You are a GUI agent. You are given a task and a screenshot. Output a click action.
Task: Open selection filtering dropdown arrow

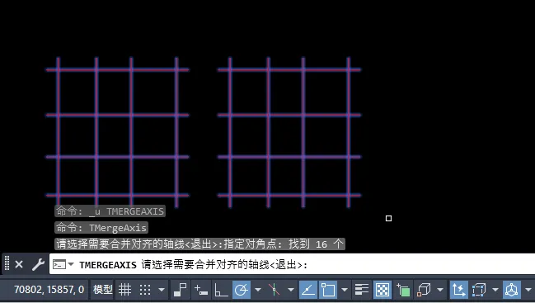[x=495, y=290]
